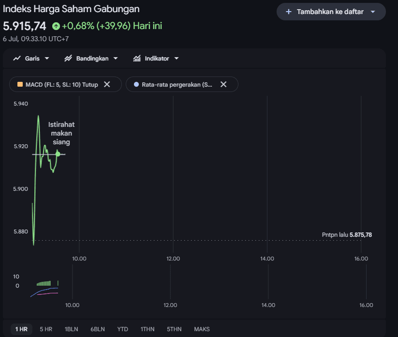The image size is (398, 337).
Task: Click the green up-arrow change icon
Action: pos(56,26)
